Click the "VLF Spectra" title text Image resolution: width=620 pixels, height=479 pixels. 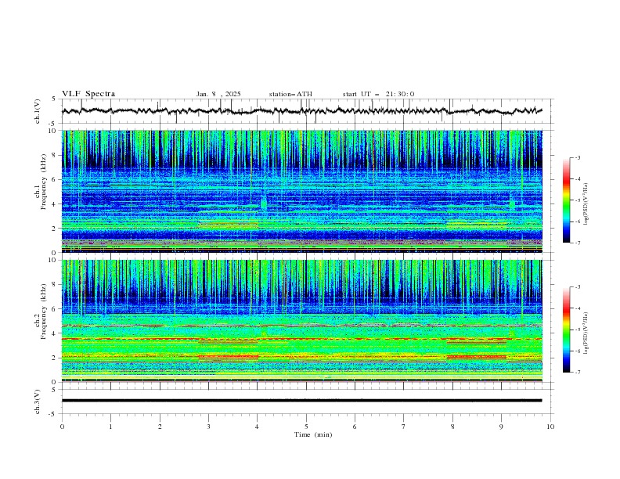(88, 94)
